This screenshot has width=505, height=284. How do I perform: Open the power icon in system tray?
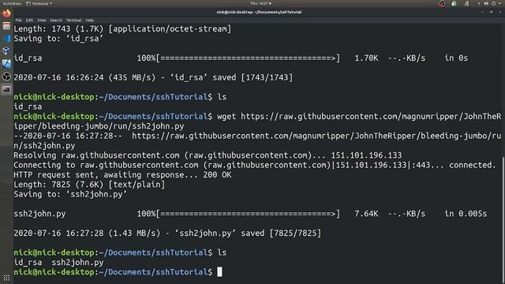tap(493, 3)
